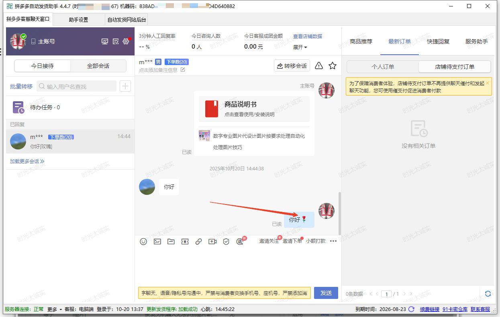Click the edit note pencil icon
The width and height of the screenshot is (500, 317).
click(x=183, y=70)
